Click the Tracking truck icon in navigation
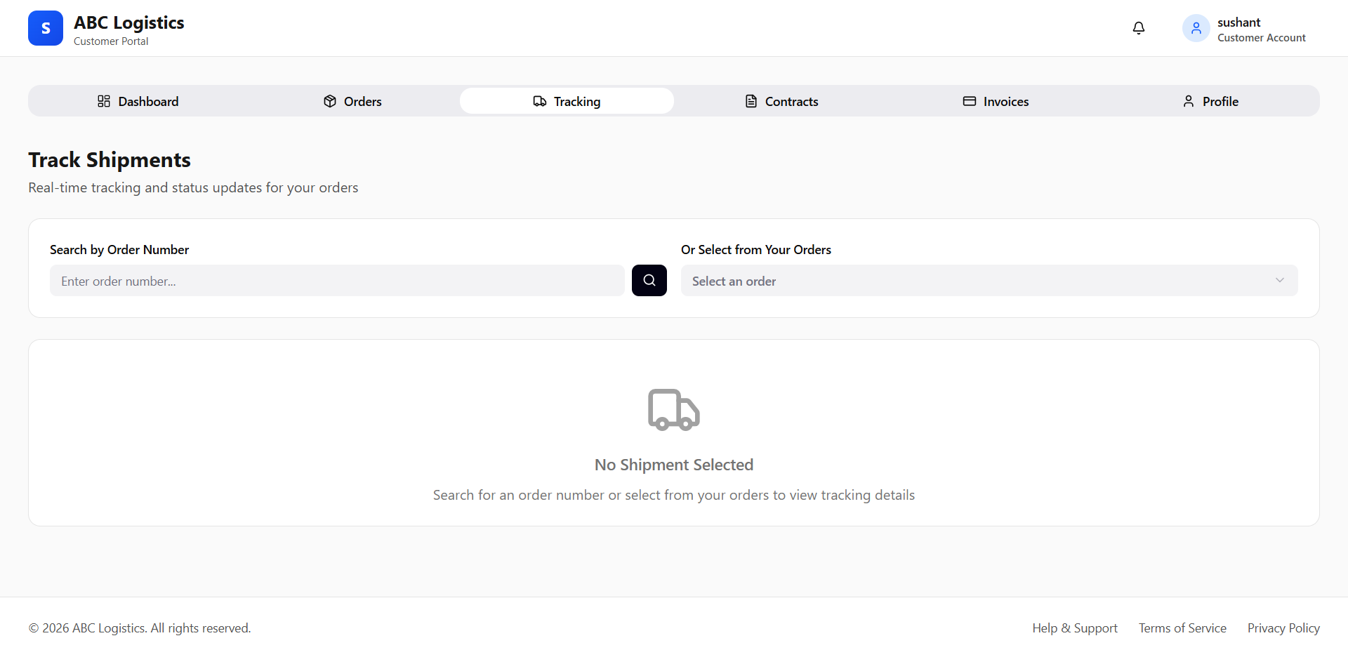Screen dimensions: 1348x657 [x=539, y=101]
